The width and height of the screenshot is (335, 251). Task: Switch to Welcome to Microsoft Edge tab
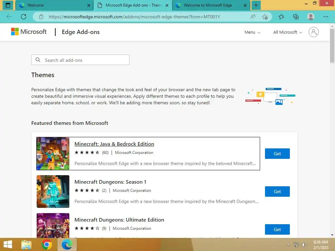pyautogui.click(x=211, y=5)
